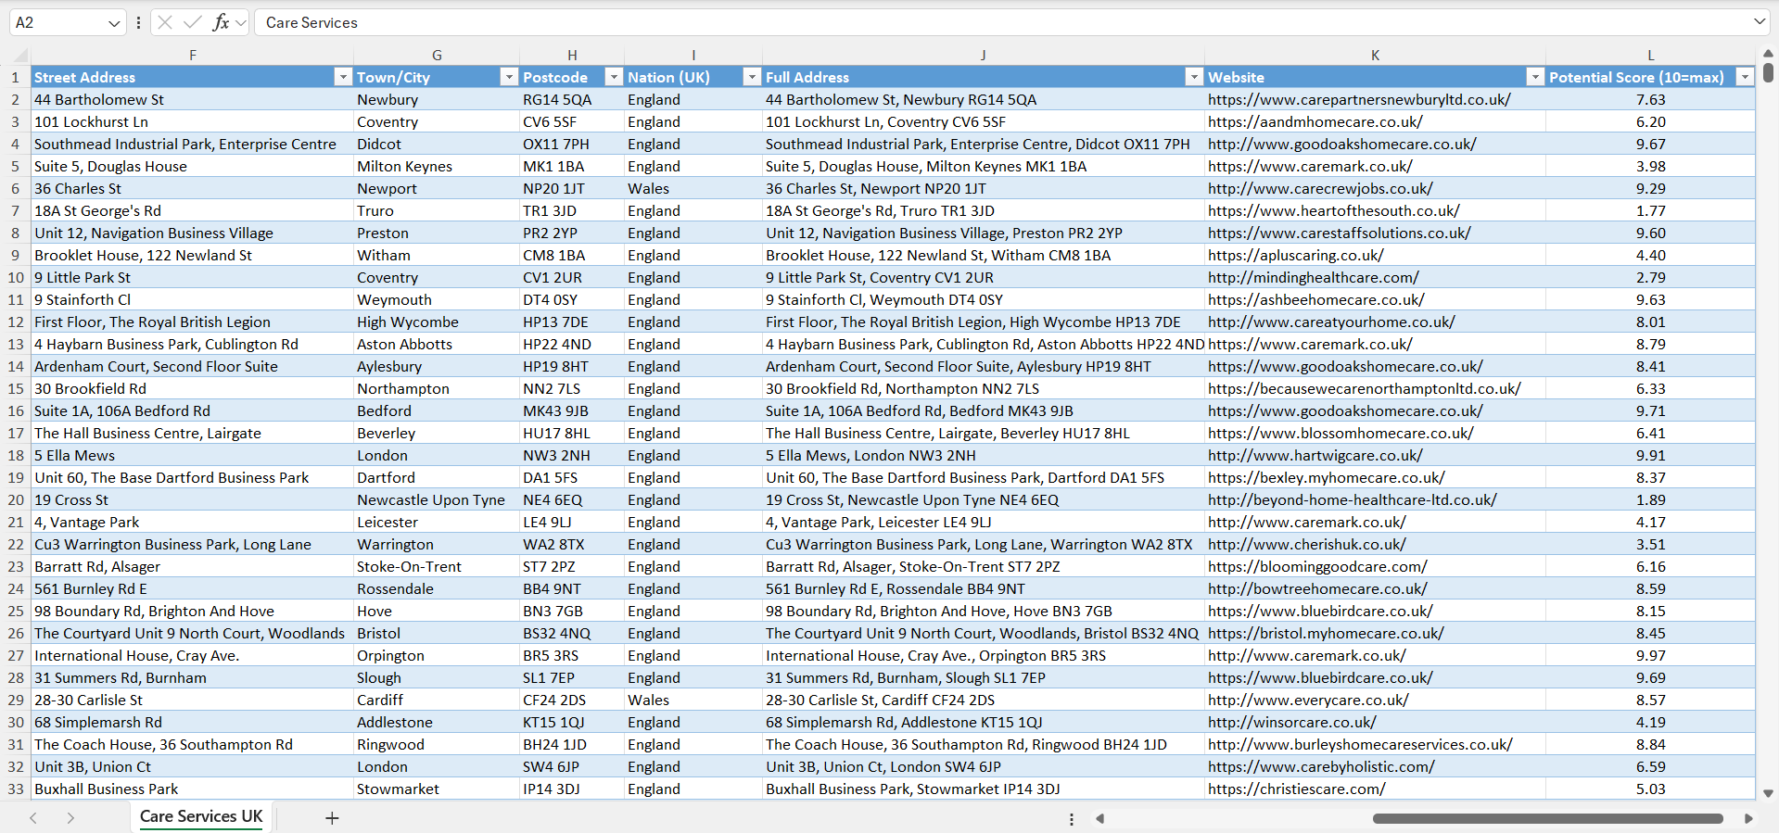This screenshot has width=1779, height=833.
Task: Open christiescare.com website link
Action: [1297, 789]
